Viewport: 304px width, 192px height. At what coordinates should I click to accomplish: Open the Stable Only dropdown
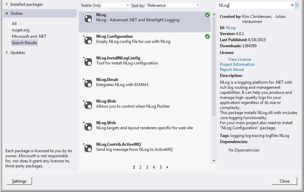104,5
